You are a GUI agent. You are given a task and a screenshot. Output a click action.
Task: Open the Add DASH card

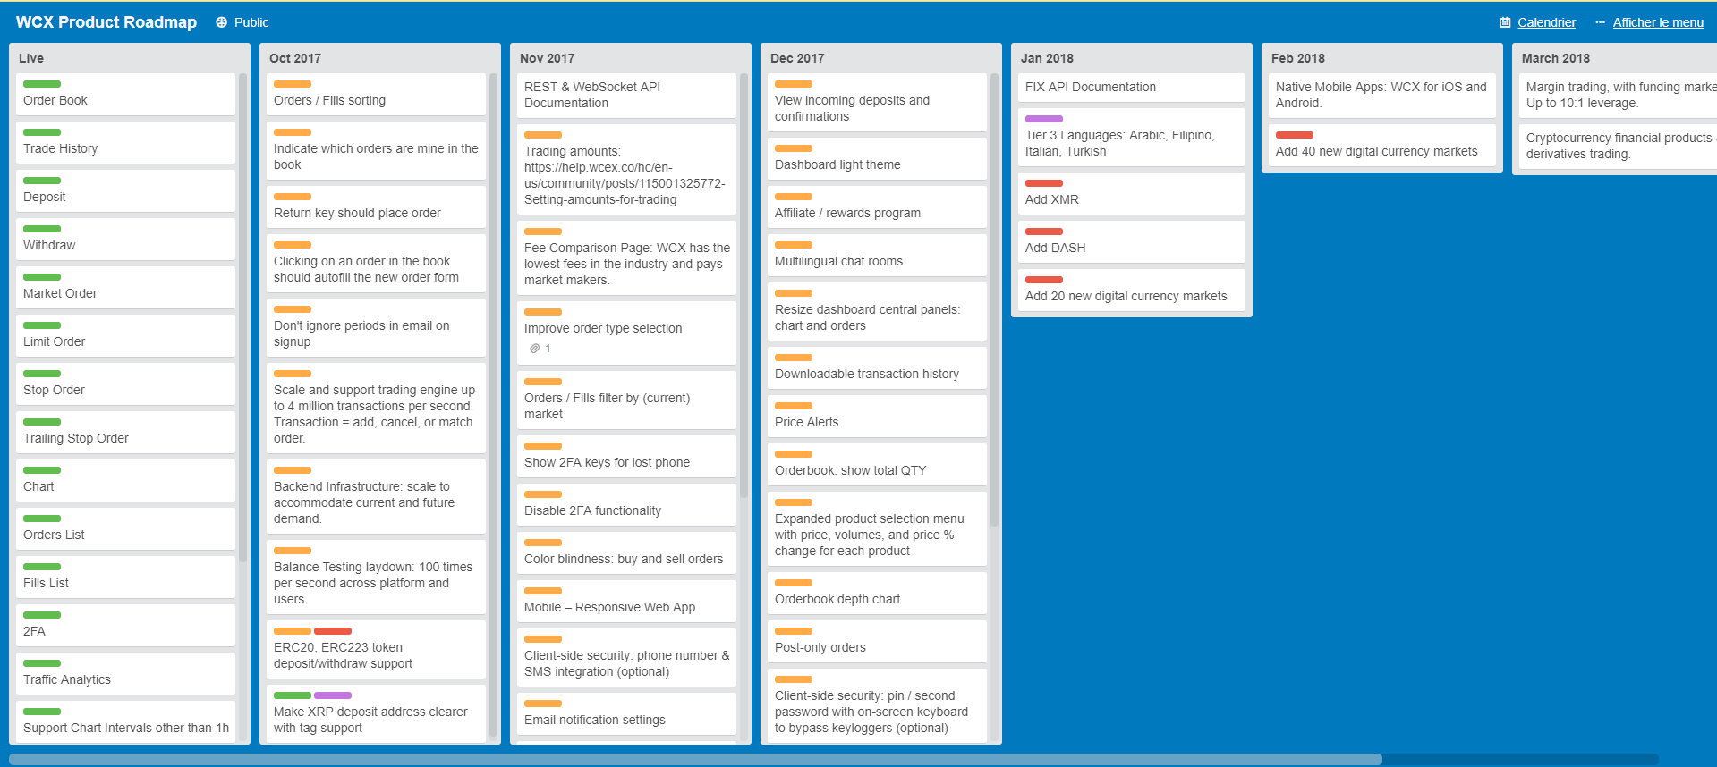(1131, 241)
